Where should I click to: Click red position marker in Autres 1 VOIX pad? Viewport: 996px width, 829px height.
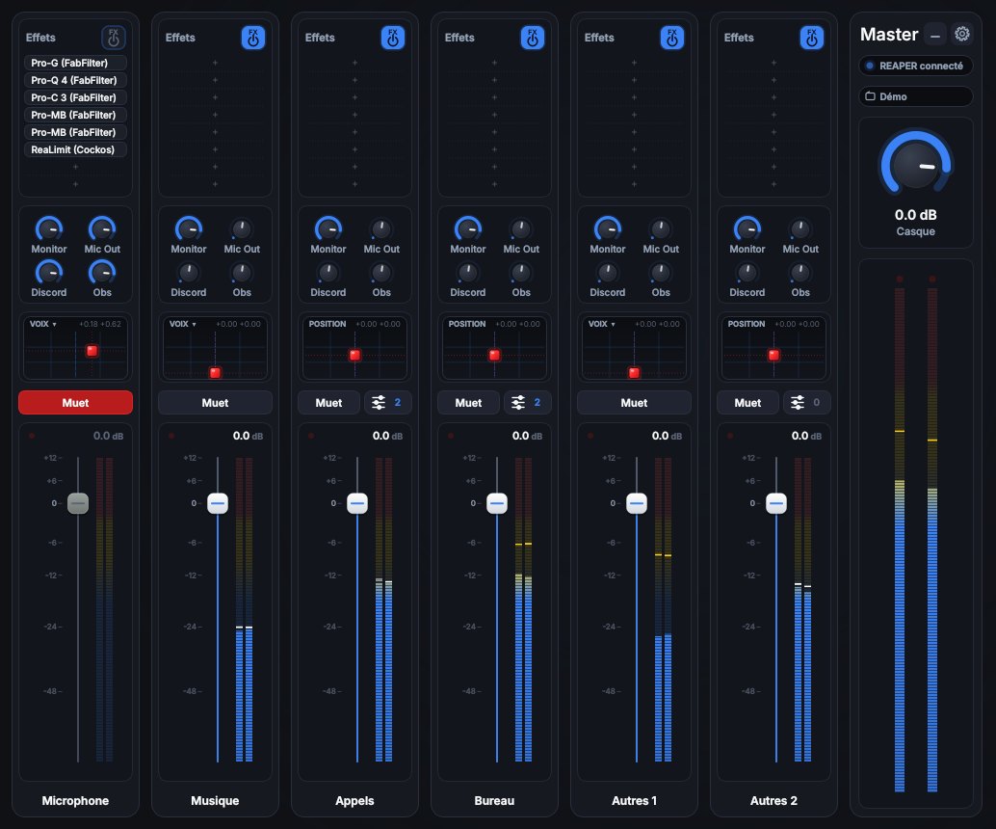tap(634, 372)
